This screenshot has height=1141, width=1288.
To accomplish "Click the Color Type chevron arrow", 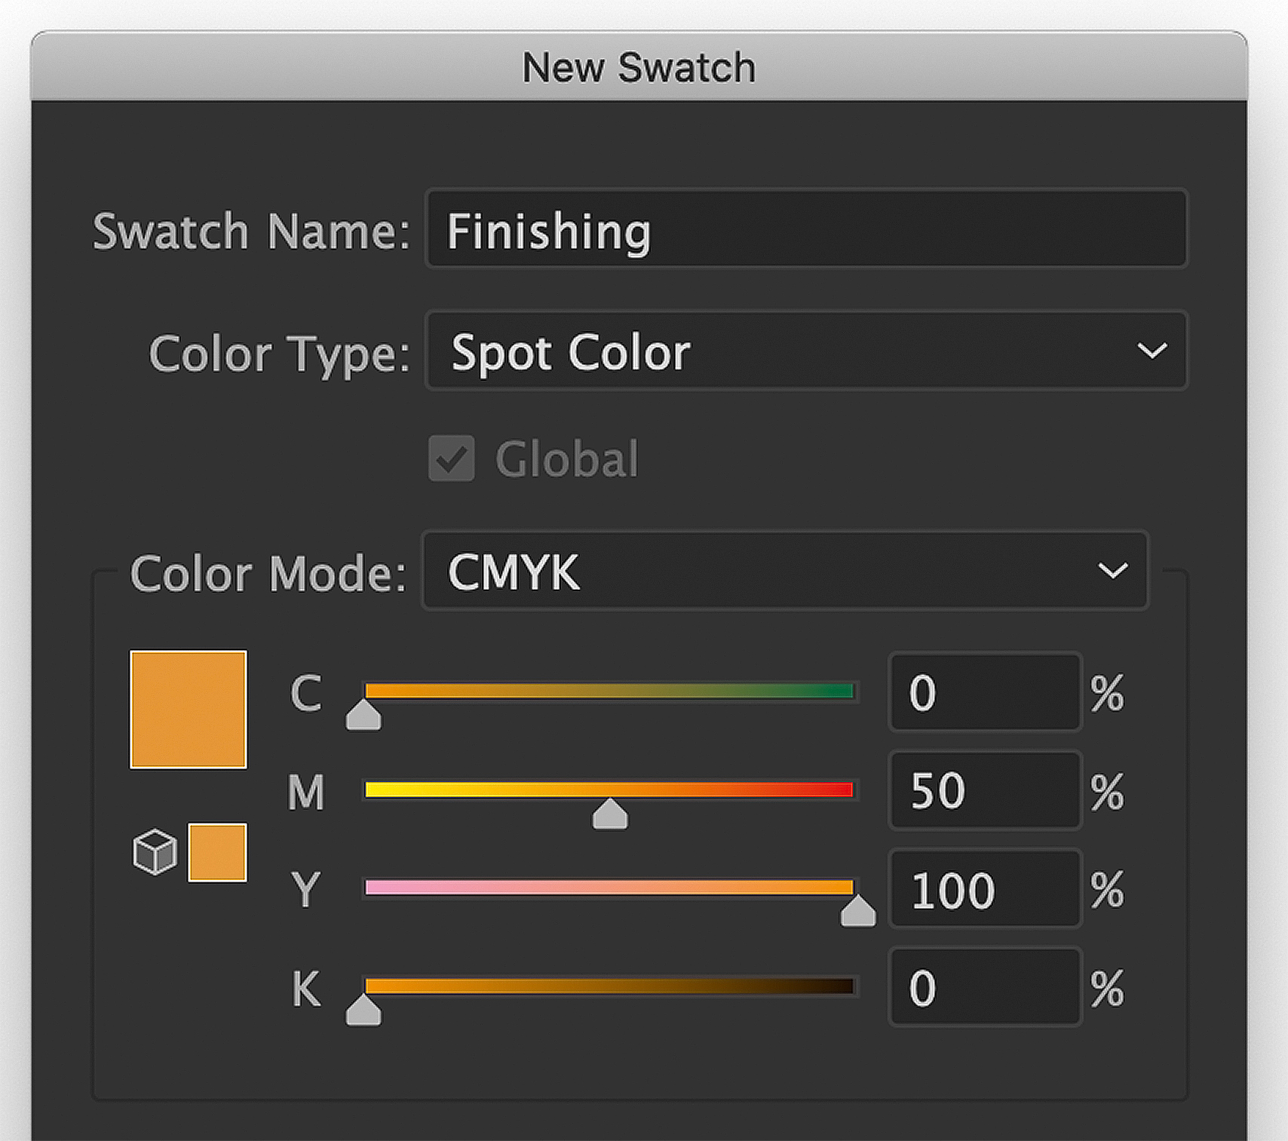I will 1152,351.
